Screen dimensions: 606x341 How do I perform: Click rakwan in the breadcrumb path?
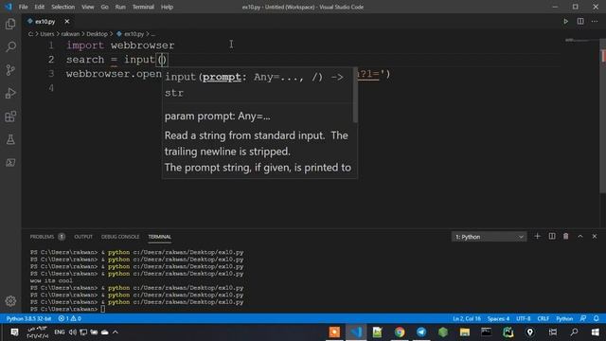tap(70, 34)
